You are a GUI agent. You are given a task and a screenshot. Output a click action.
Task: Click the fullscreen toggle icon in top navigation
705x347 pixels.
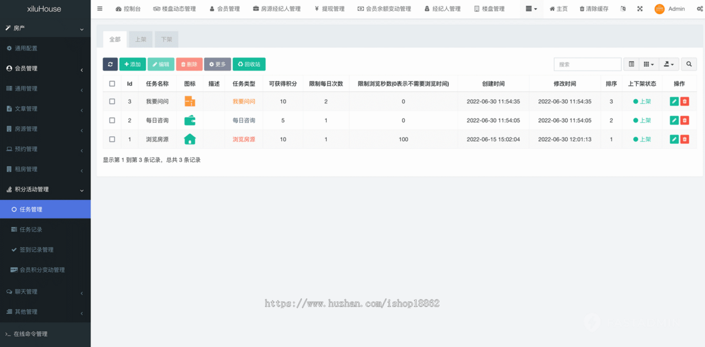(640, 8)
